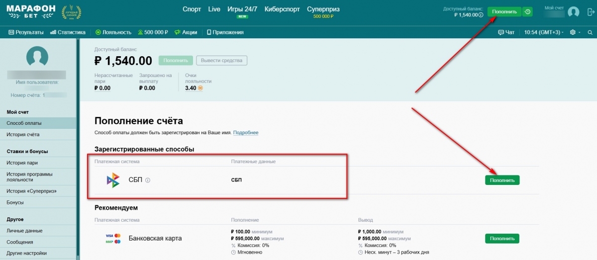Image resolution: width=597 pixels, height=260 pixels.
Task: Click Пополнить next to ₽ 1,540.00 balance
Action: point(176,61)
